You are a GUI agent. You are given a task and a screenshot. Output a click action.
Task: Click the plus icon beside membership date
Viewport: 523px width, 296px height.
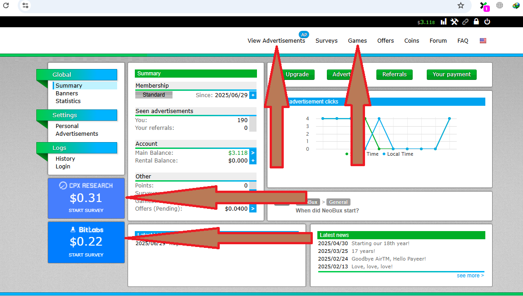(253, 95)
